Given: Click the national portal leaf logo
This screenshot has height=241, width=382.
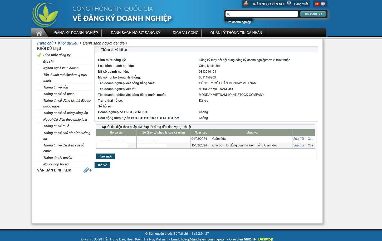Looking at the screenshot, I should (x=45, y=15).
